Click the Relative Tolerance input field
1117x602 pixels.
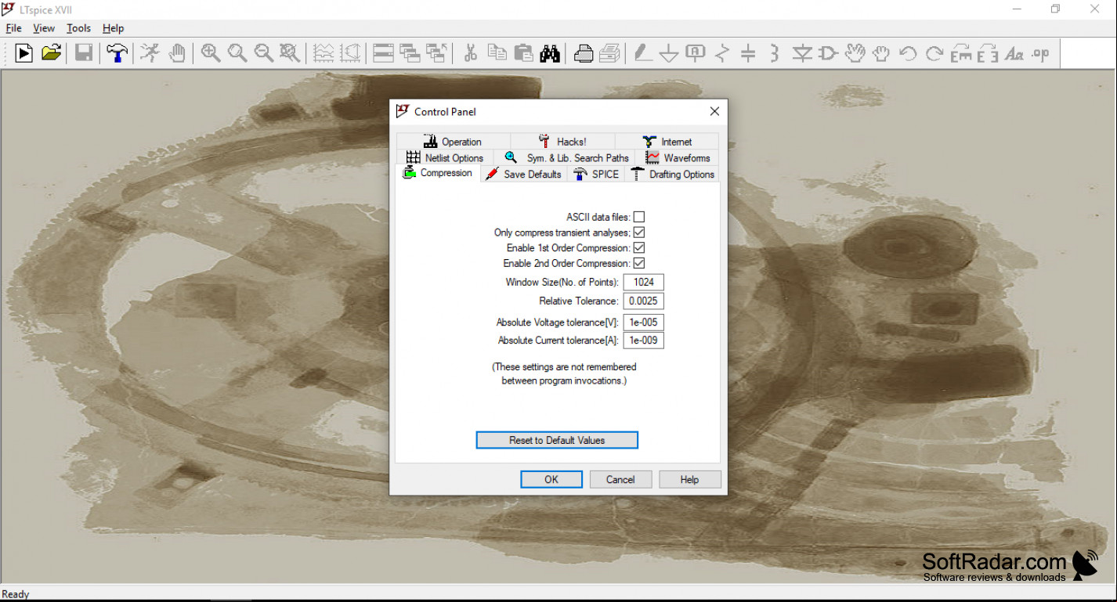click(x=644, y=301)
